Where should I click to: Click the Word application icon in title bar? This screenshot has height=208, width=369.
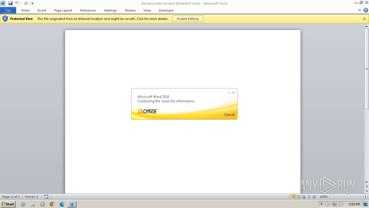[x=3, y=3]
